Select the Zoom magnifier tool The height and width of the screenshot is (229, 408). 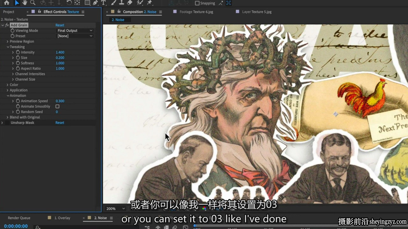pos(33,3)
